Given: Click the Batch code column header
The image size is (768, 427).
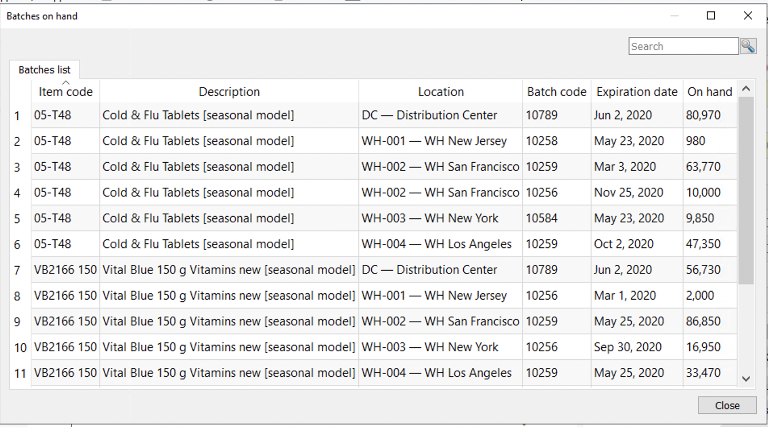Looking at the screenshot, I should 556,92.
